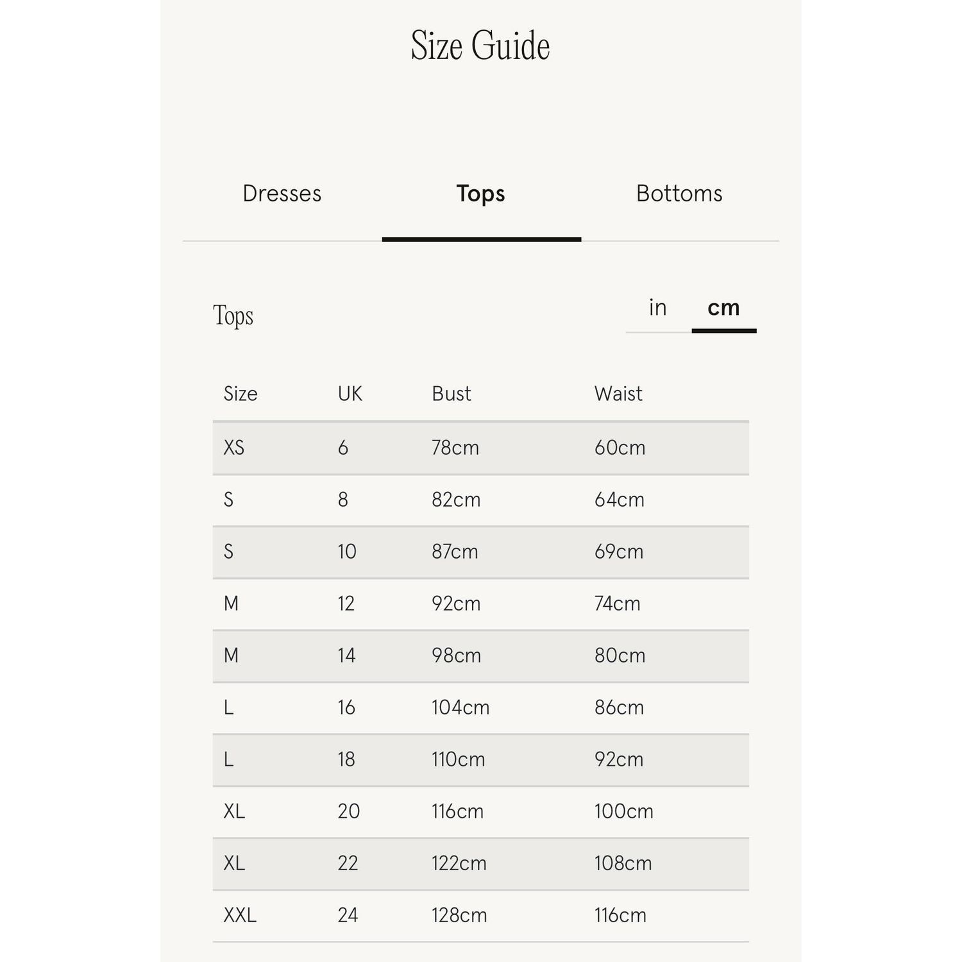Switch to the Dresses tab
This screenshot has width=962, height=962.
pos(282,194)
